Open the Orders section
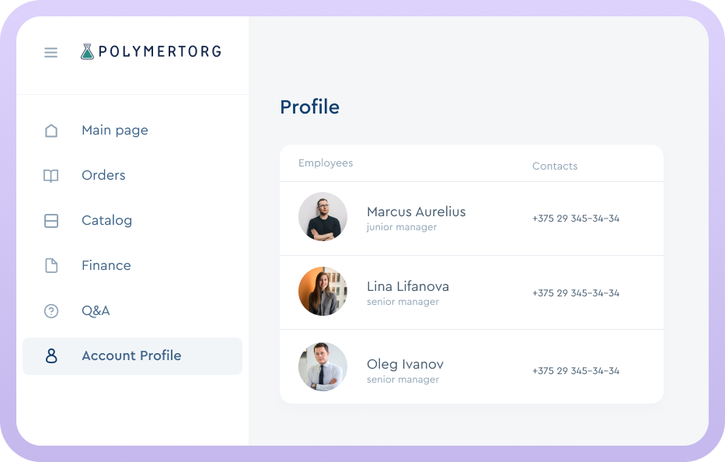This screenshot has height=462, width=725. point(103,176)
